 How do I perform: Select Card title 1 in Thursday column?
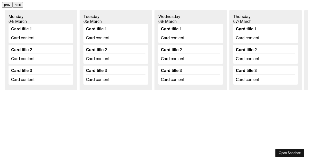246,29
